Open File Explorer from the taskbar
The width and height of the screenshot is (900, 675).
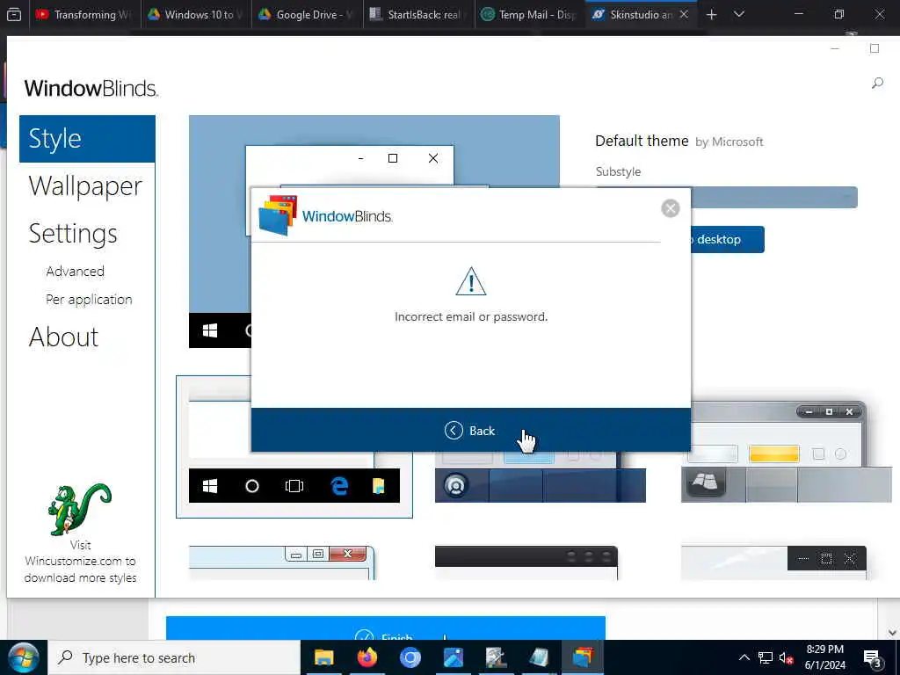(x=324, y=657)
